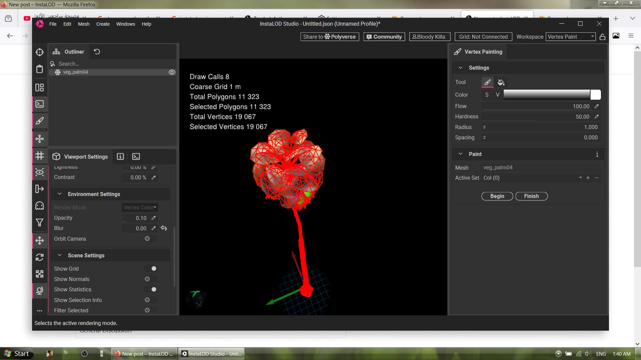Click the white color swatch
This screenshot has width=641, height=360.
click(x=595, y=95)
